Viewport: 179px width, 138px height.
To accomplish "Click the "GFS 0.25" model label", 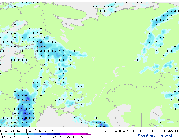I will coord(48,131).
